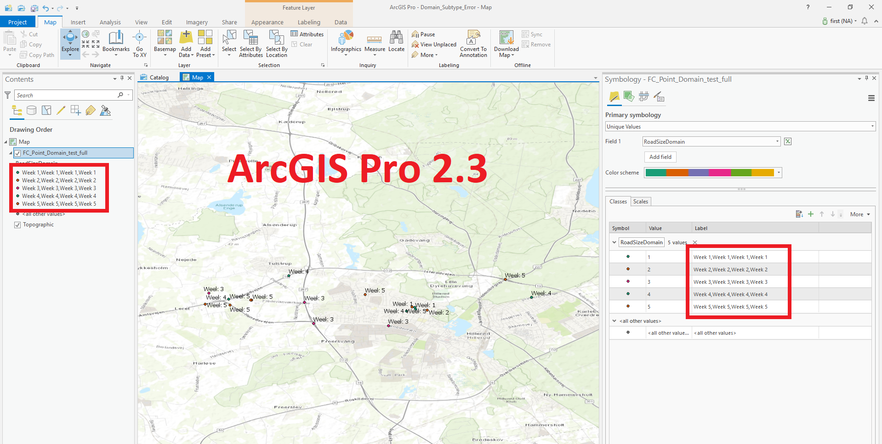
Task: Click the symbol for value 5 row
Action: click(628, 306)
